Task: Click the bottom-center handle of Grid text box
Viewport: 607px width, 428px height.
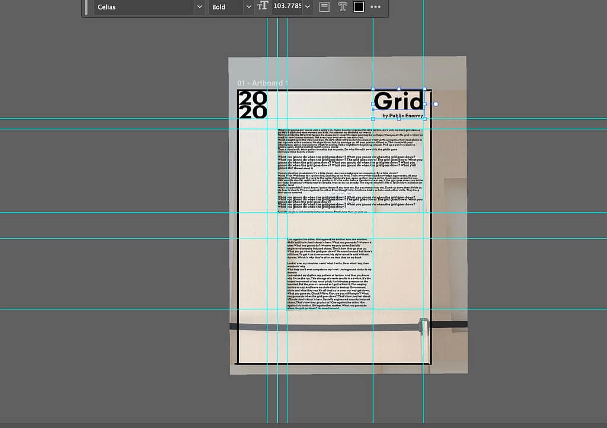Action: tap(398, 119)
